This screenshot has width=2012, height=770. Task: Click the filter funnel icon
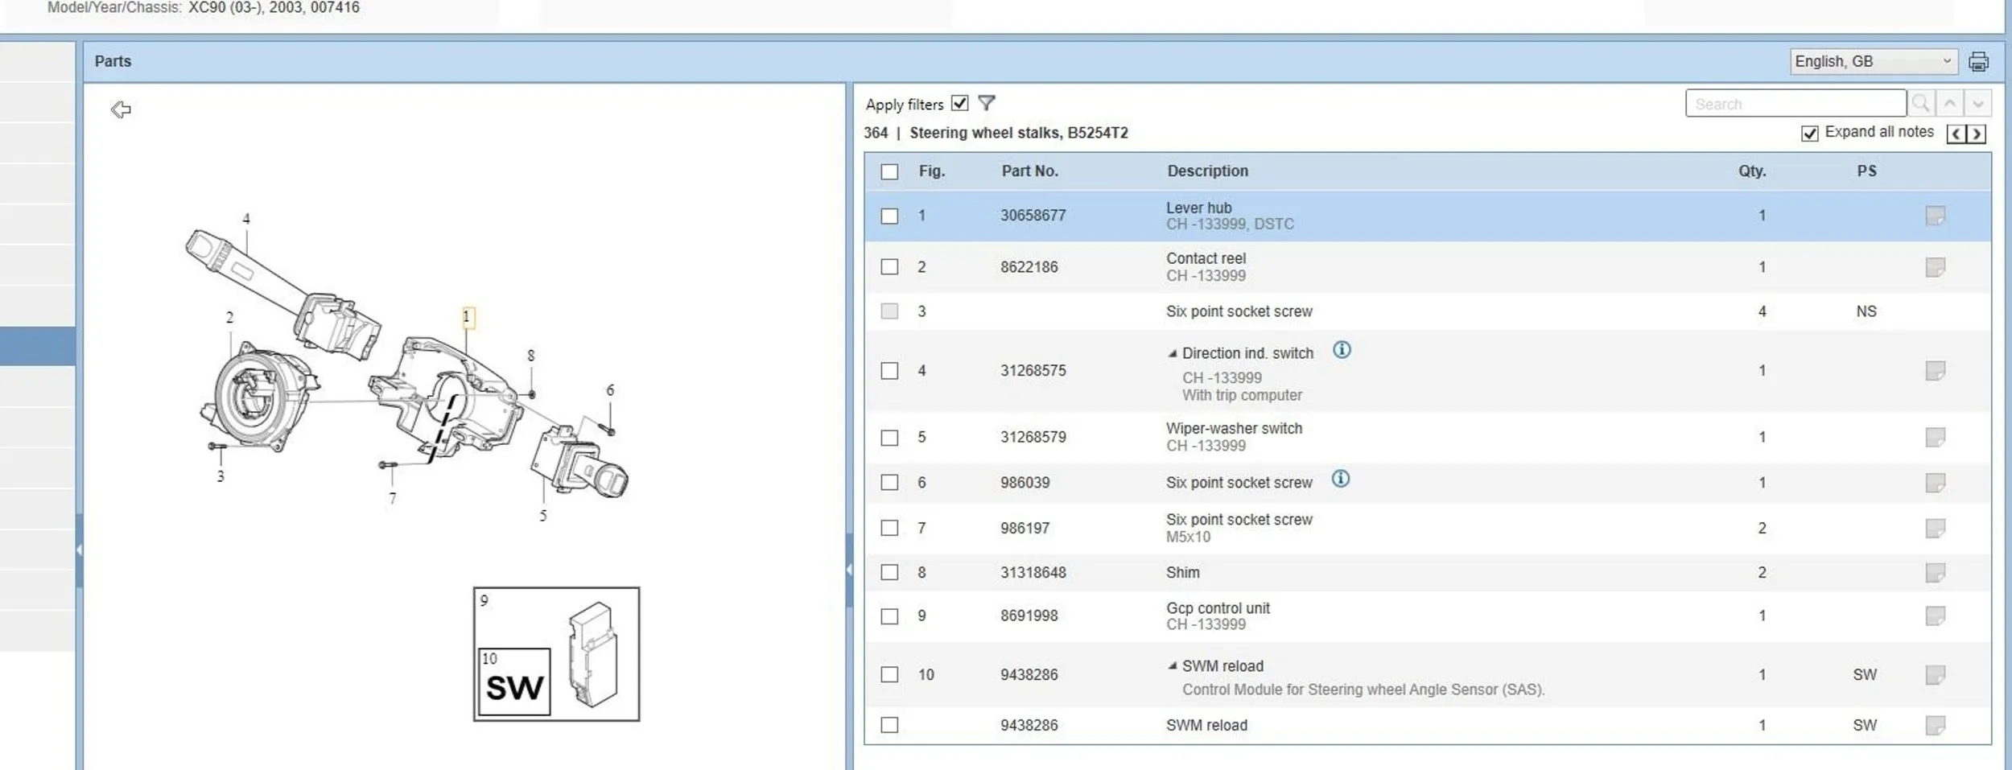[x=987, y=103]
